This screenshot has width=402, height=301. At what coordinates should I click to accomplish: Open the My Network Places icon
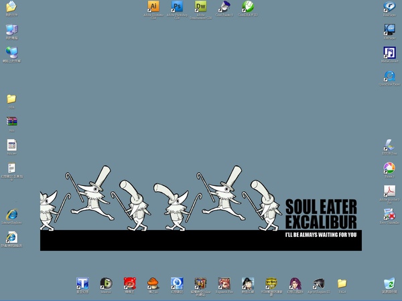coord(11,52)
